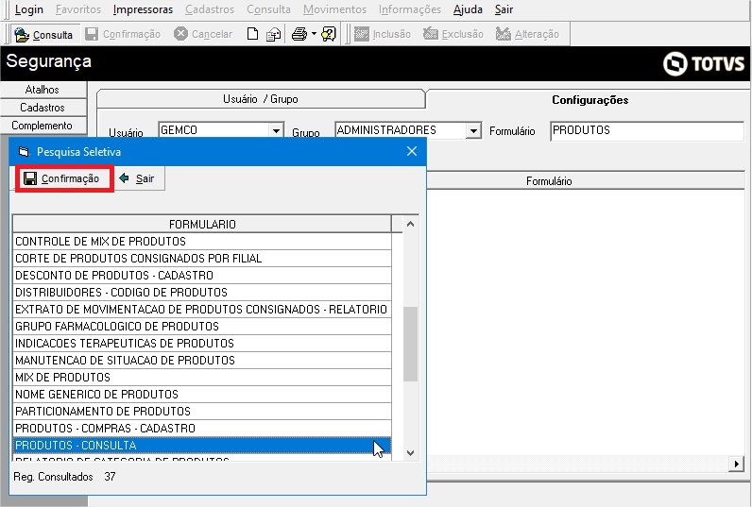Select CONTROLE DE MIX DE PRODUTOS row
The image size is (752, 507).
click(202, 241)
